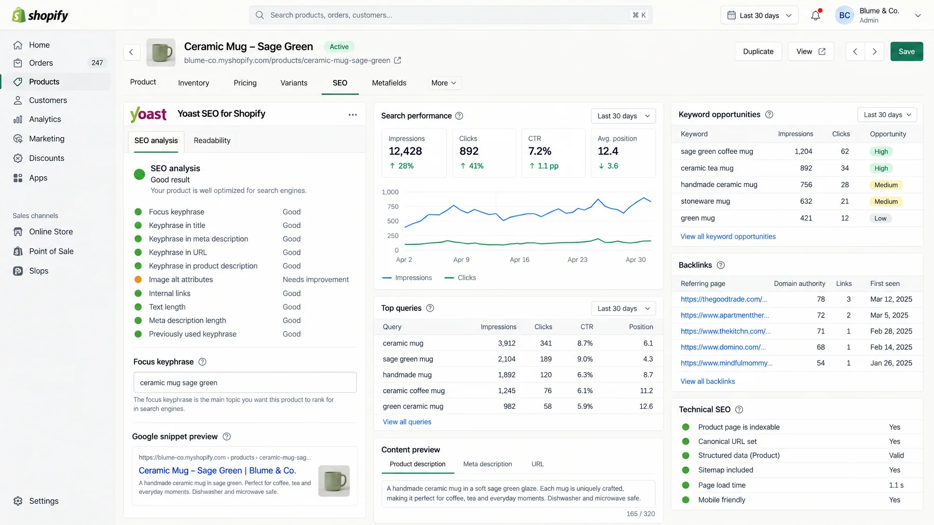Select 'ceramic mug' query row

(518, 343)
